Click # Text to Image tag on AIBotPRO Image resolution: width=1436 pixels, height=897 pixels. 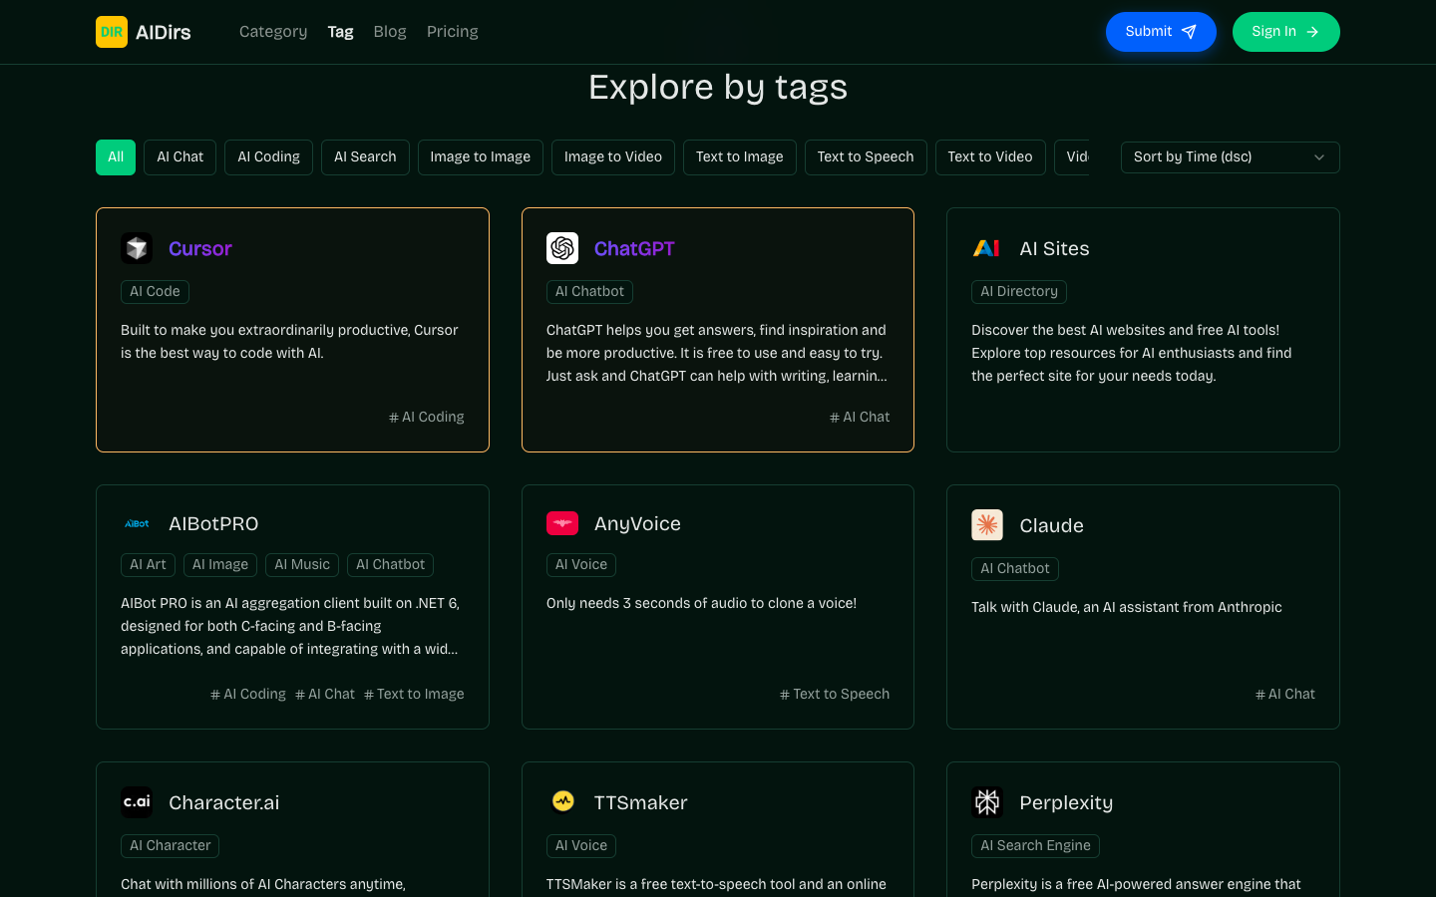point(414,694)
